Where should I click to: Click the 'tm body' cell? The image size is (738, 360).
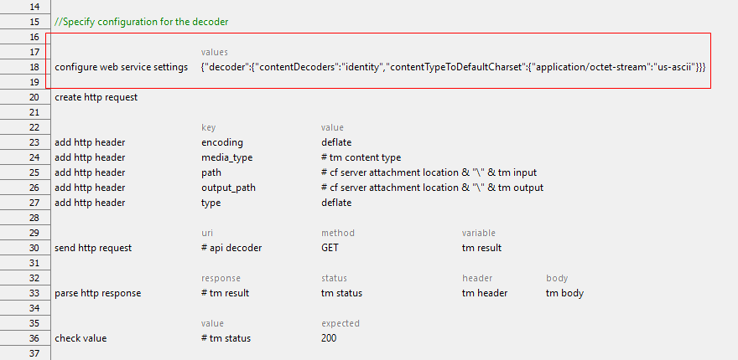564,293
